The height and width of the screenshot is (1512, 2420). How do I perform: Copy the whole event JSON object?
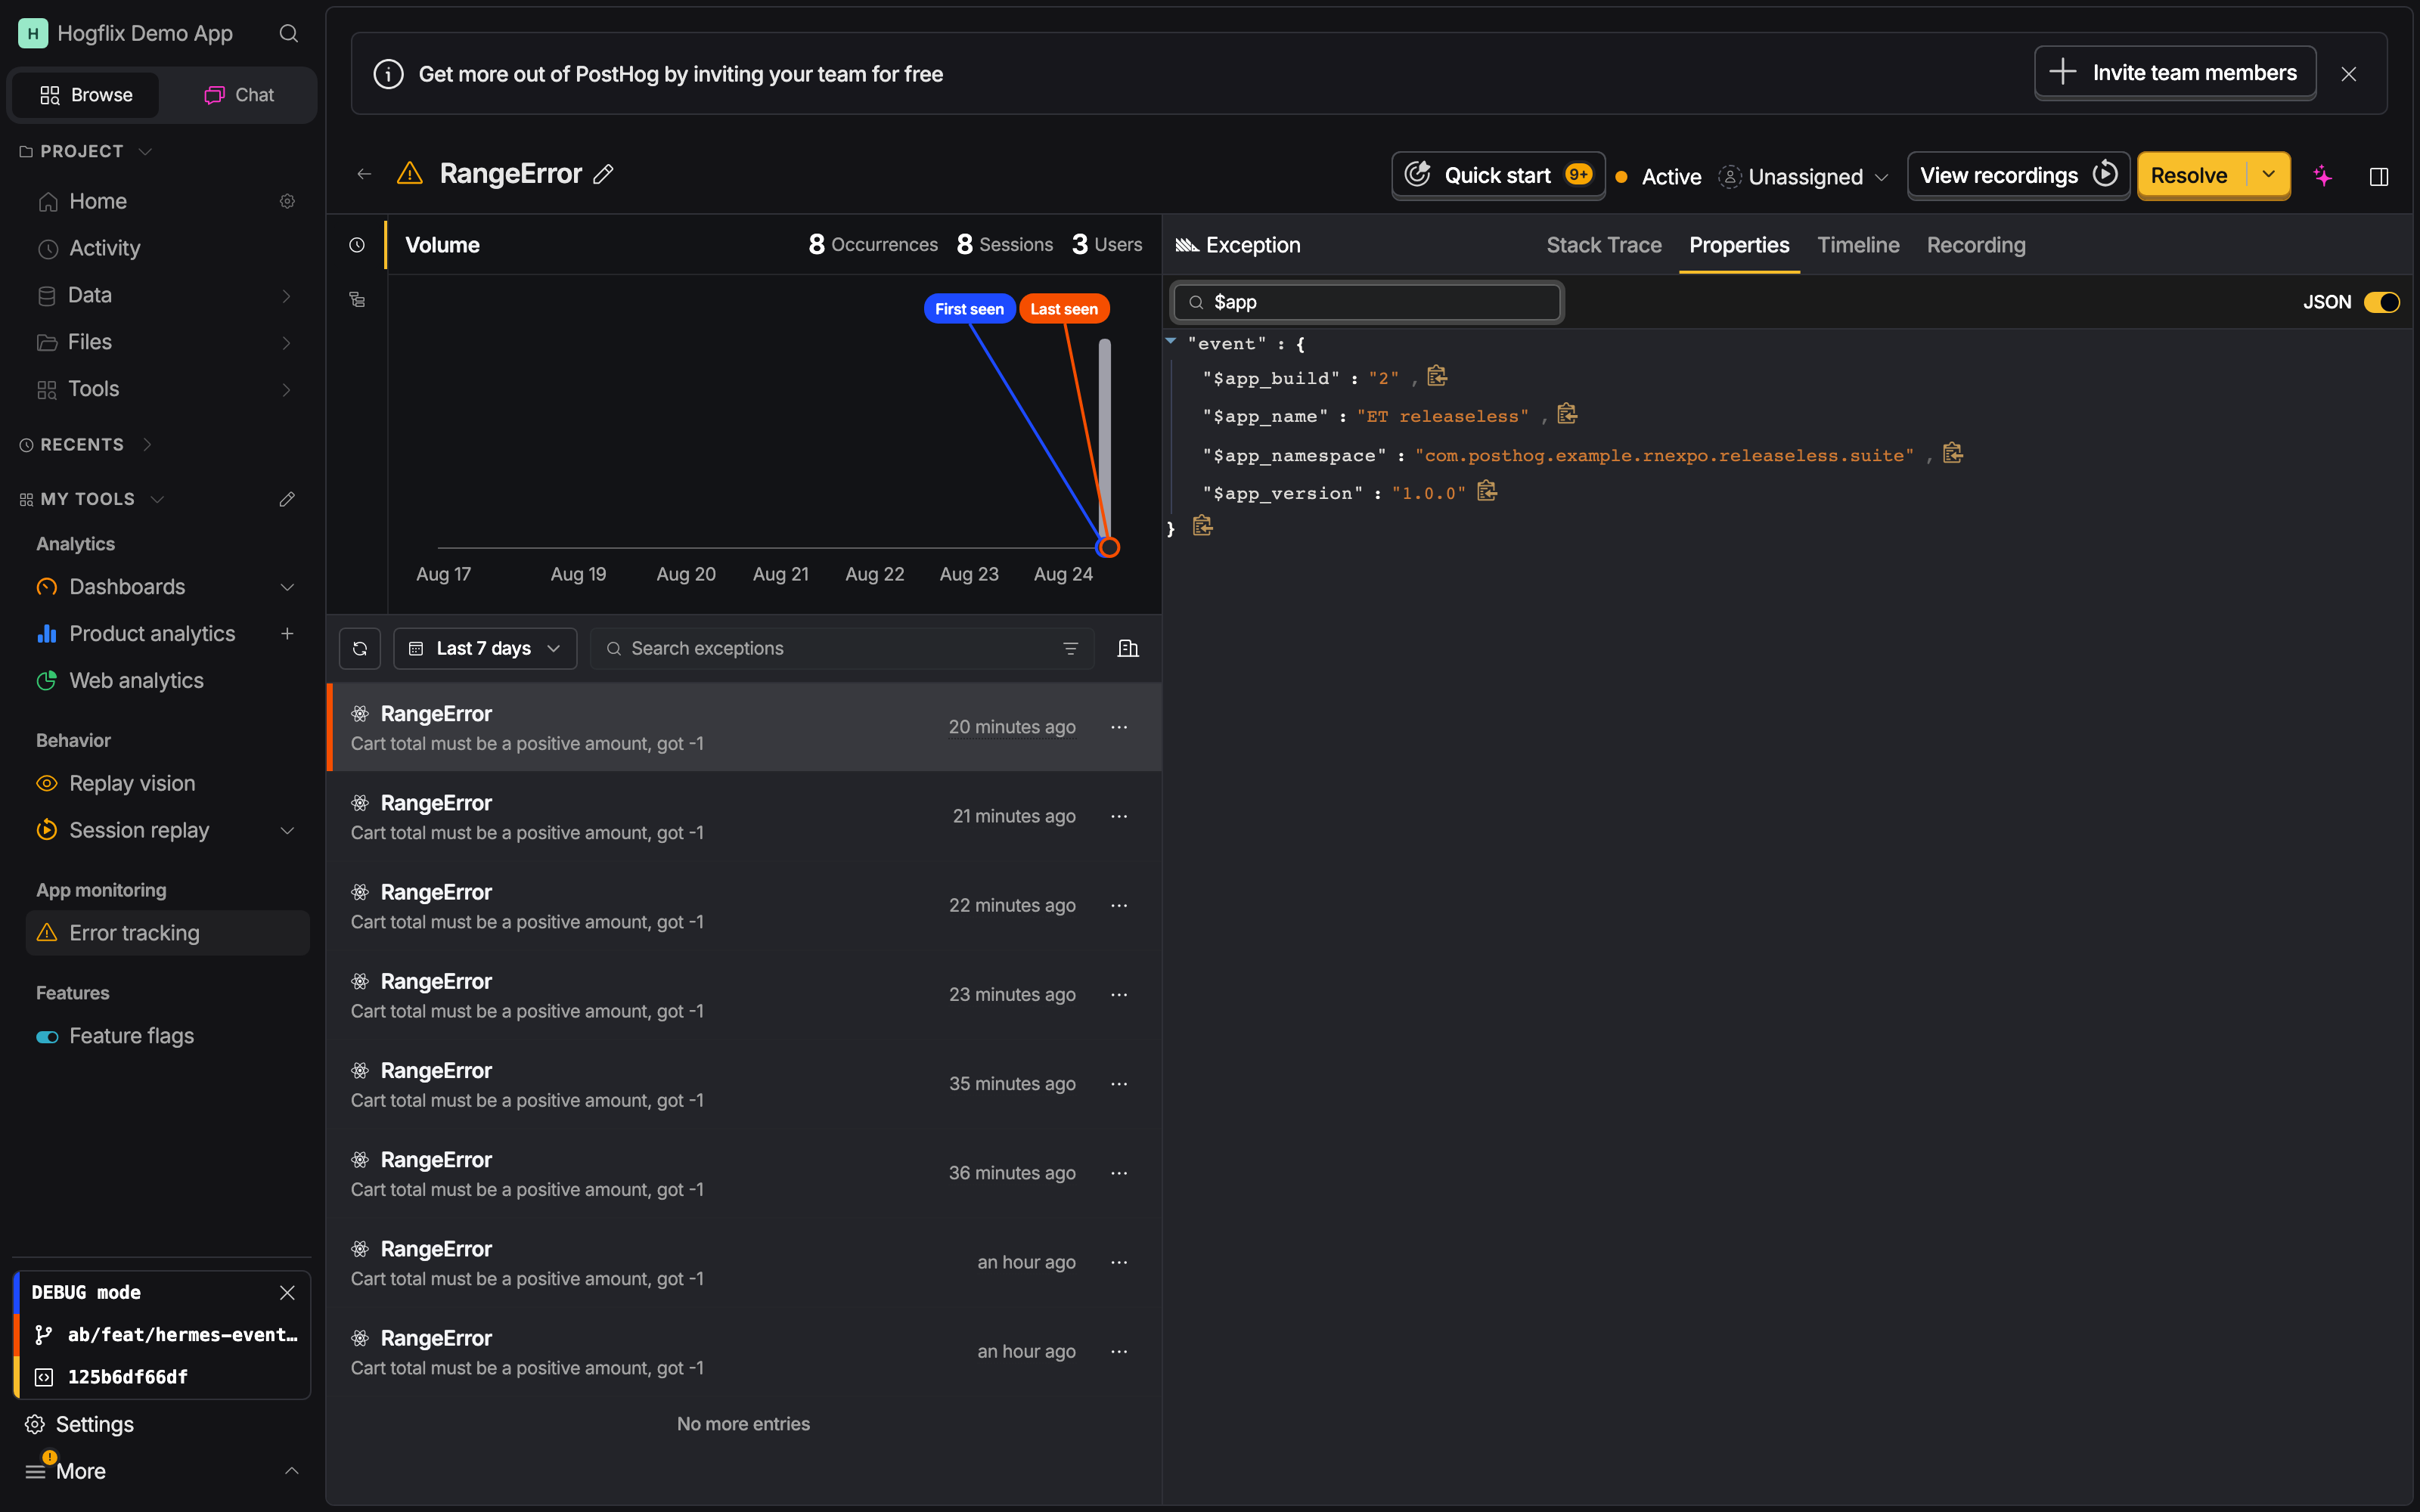[1202, 526]
